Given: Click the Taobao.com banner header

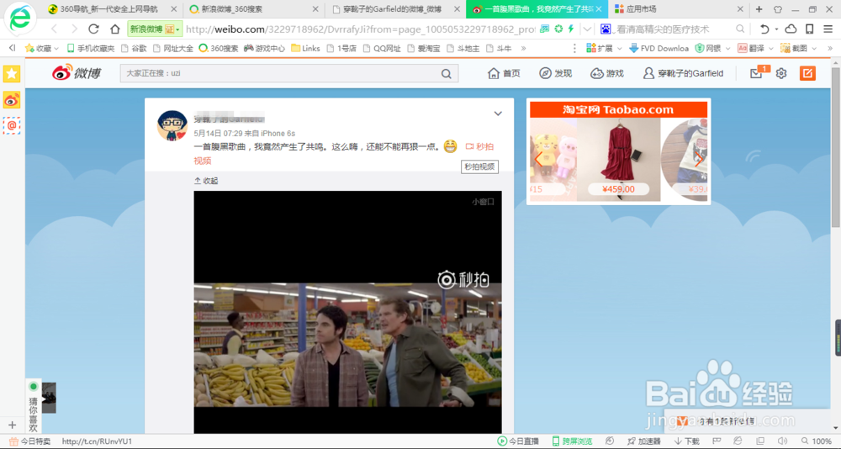Looking at the screenshot, I should [618, 110].
